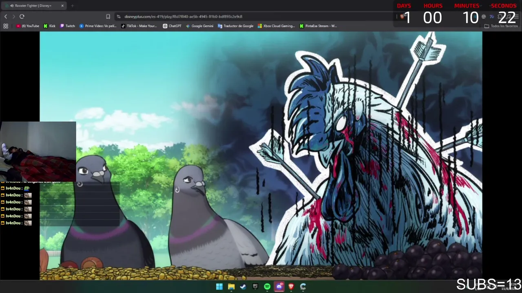
Task: Open the C-shaped app on the taskbar
Action: 303,286
